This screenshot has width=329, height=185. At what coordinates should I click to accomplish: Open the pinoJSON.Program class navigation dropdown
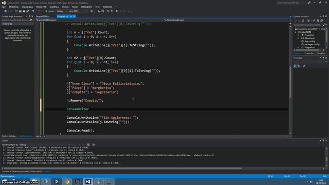[99, 20]
